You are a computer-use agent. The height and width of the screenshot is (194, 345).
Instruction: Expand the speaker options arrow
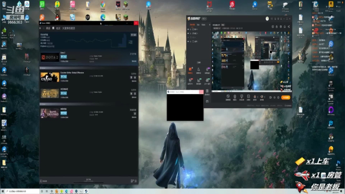click(x=264, y=97)
